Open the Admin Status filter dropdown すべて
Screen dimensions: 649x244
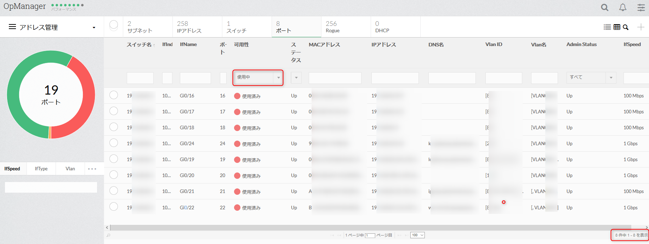coord(591,78)
